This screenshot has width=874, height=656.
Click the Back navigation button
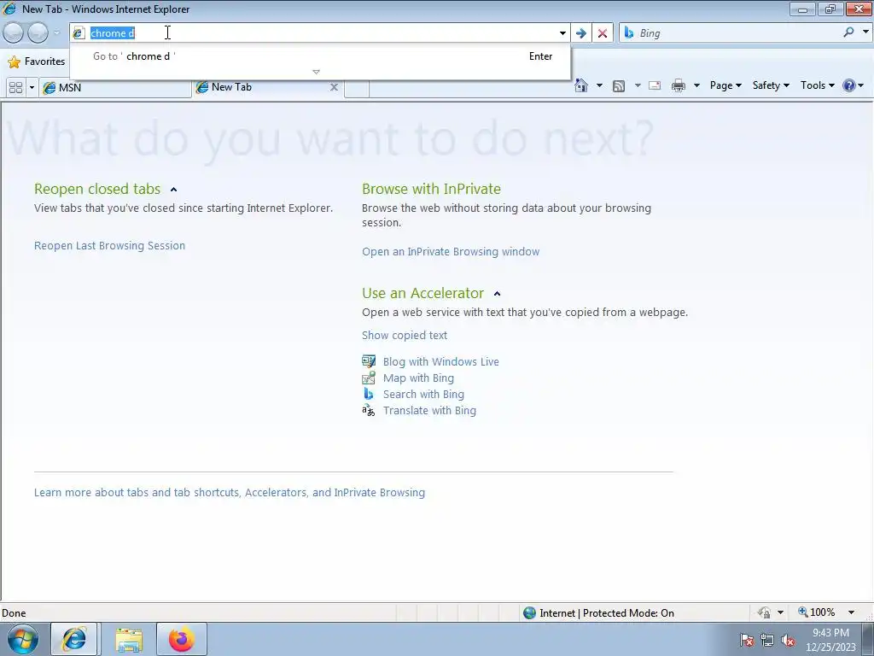click(x=14, y=33)
